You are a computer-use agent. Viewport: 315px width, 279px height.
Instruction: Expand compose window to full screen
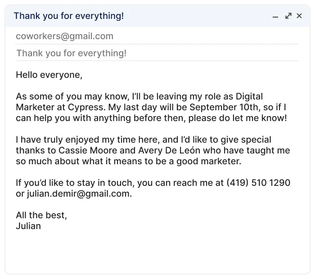288,16
